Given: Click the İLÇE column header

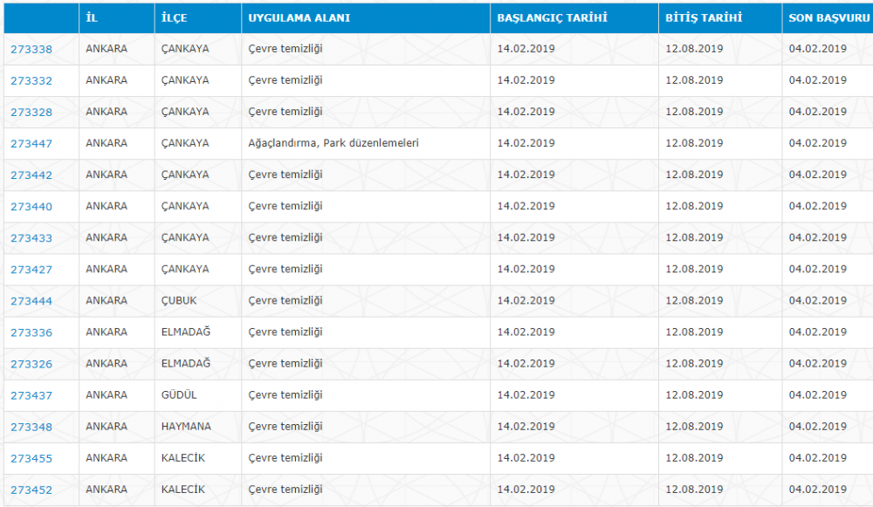Looking at the screenshot, I should (x=175, y=17).
